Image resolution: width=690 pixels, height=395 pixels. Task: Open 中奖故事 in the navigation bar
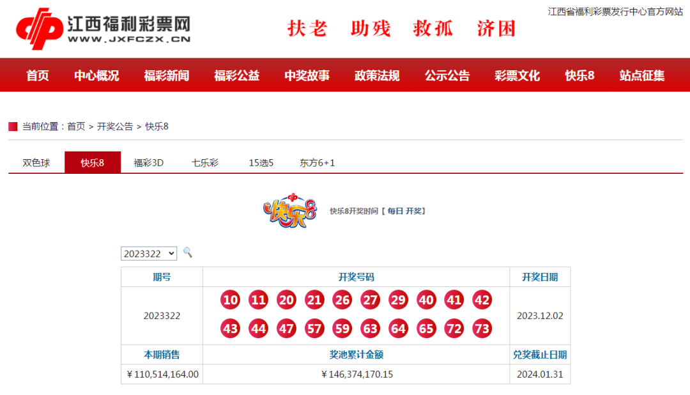(307, 75)
